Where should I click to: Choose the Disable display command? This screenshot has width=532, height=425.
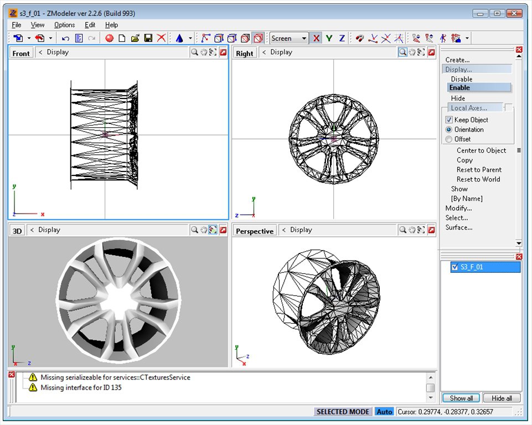click(x=462, y=79)
